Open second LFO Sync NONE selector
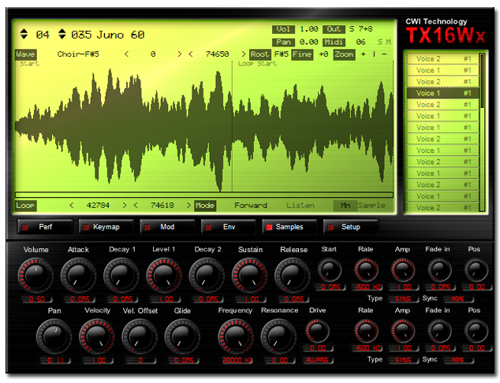The width and height of the screenshot is (500, 383). pyautogui.click(x=458, y=360)
